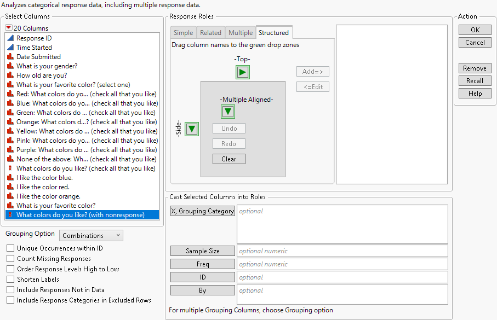Click the multiple response icon beside What colors do you like?
The width and height of the screenshot is (497, 320).
tap(12, 168)
